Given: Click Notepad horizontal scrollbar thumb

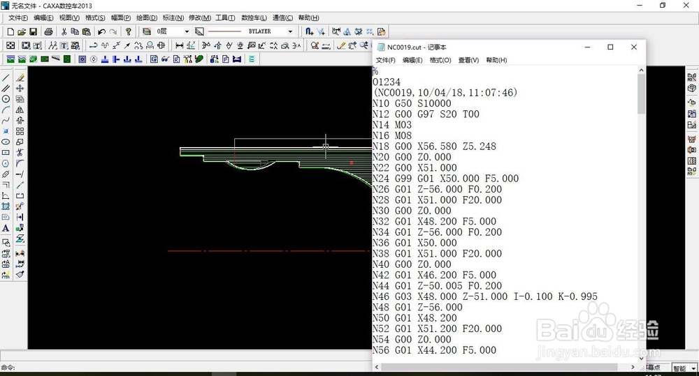Looking at the screenshot, I should (499, 367).
